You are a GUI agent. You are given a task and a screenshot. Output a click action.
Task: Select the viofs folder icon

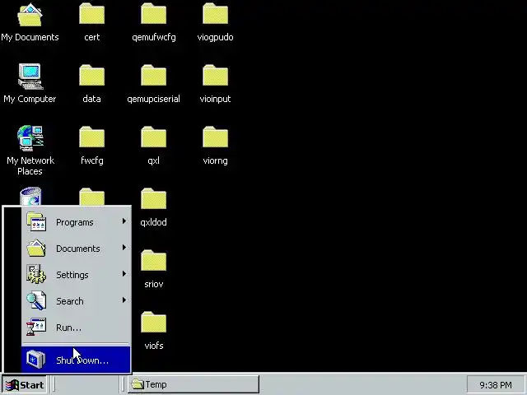154,323
